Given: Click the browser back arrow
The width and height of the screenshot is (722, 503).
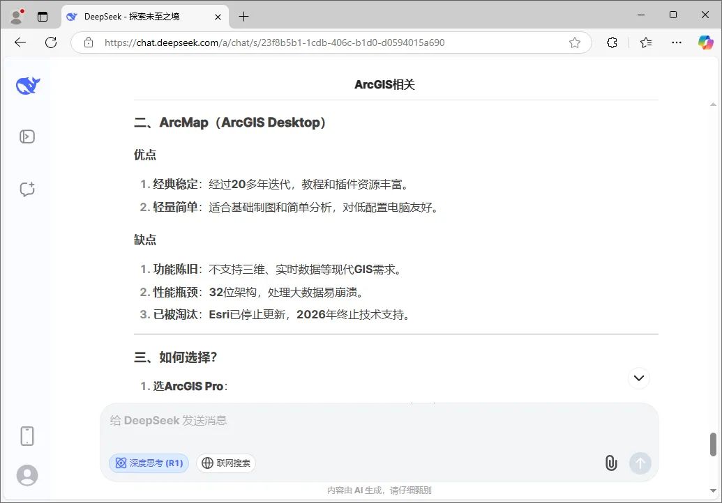Looking at the screenshot, I should coord(20,42).
